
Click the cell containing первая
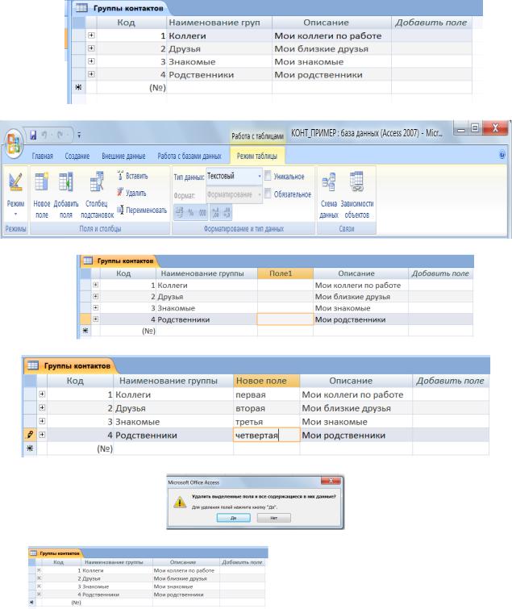coord(266,394)
